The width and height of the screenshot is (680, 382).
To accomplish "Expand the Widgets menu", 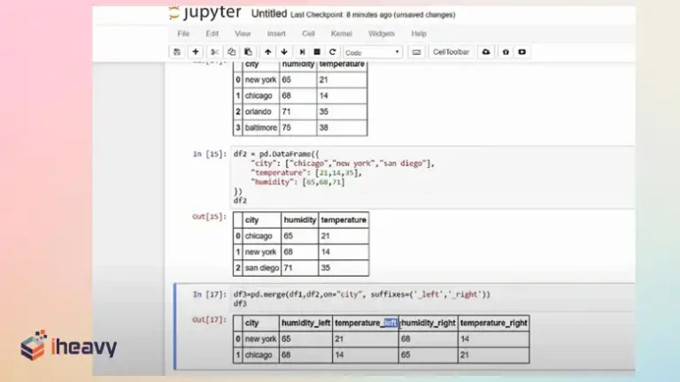I will 381,34.
